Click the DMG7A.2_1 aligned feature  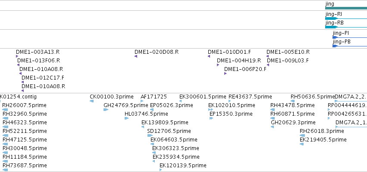351,127
